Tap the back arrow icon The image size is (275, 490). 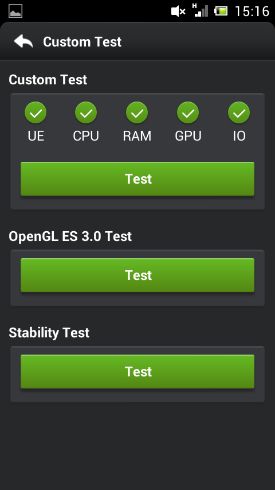pos(23,41)
